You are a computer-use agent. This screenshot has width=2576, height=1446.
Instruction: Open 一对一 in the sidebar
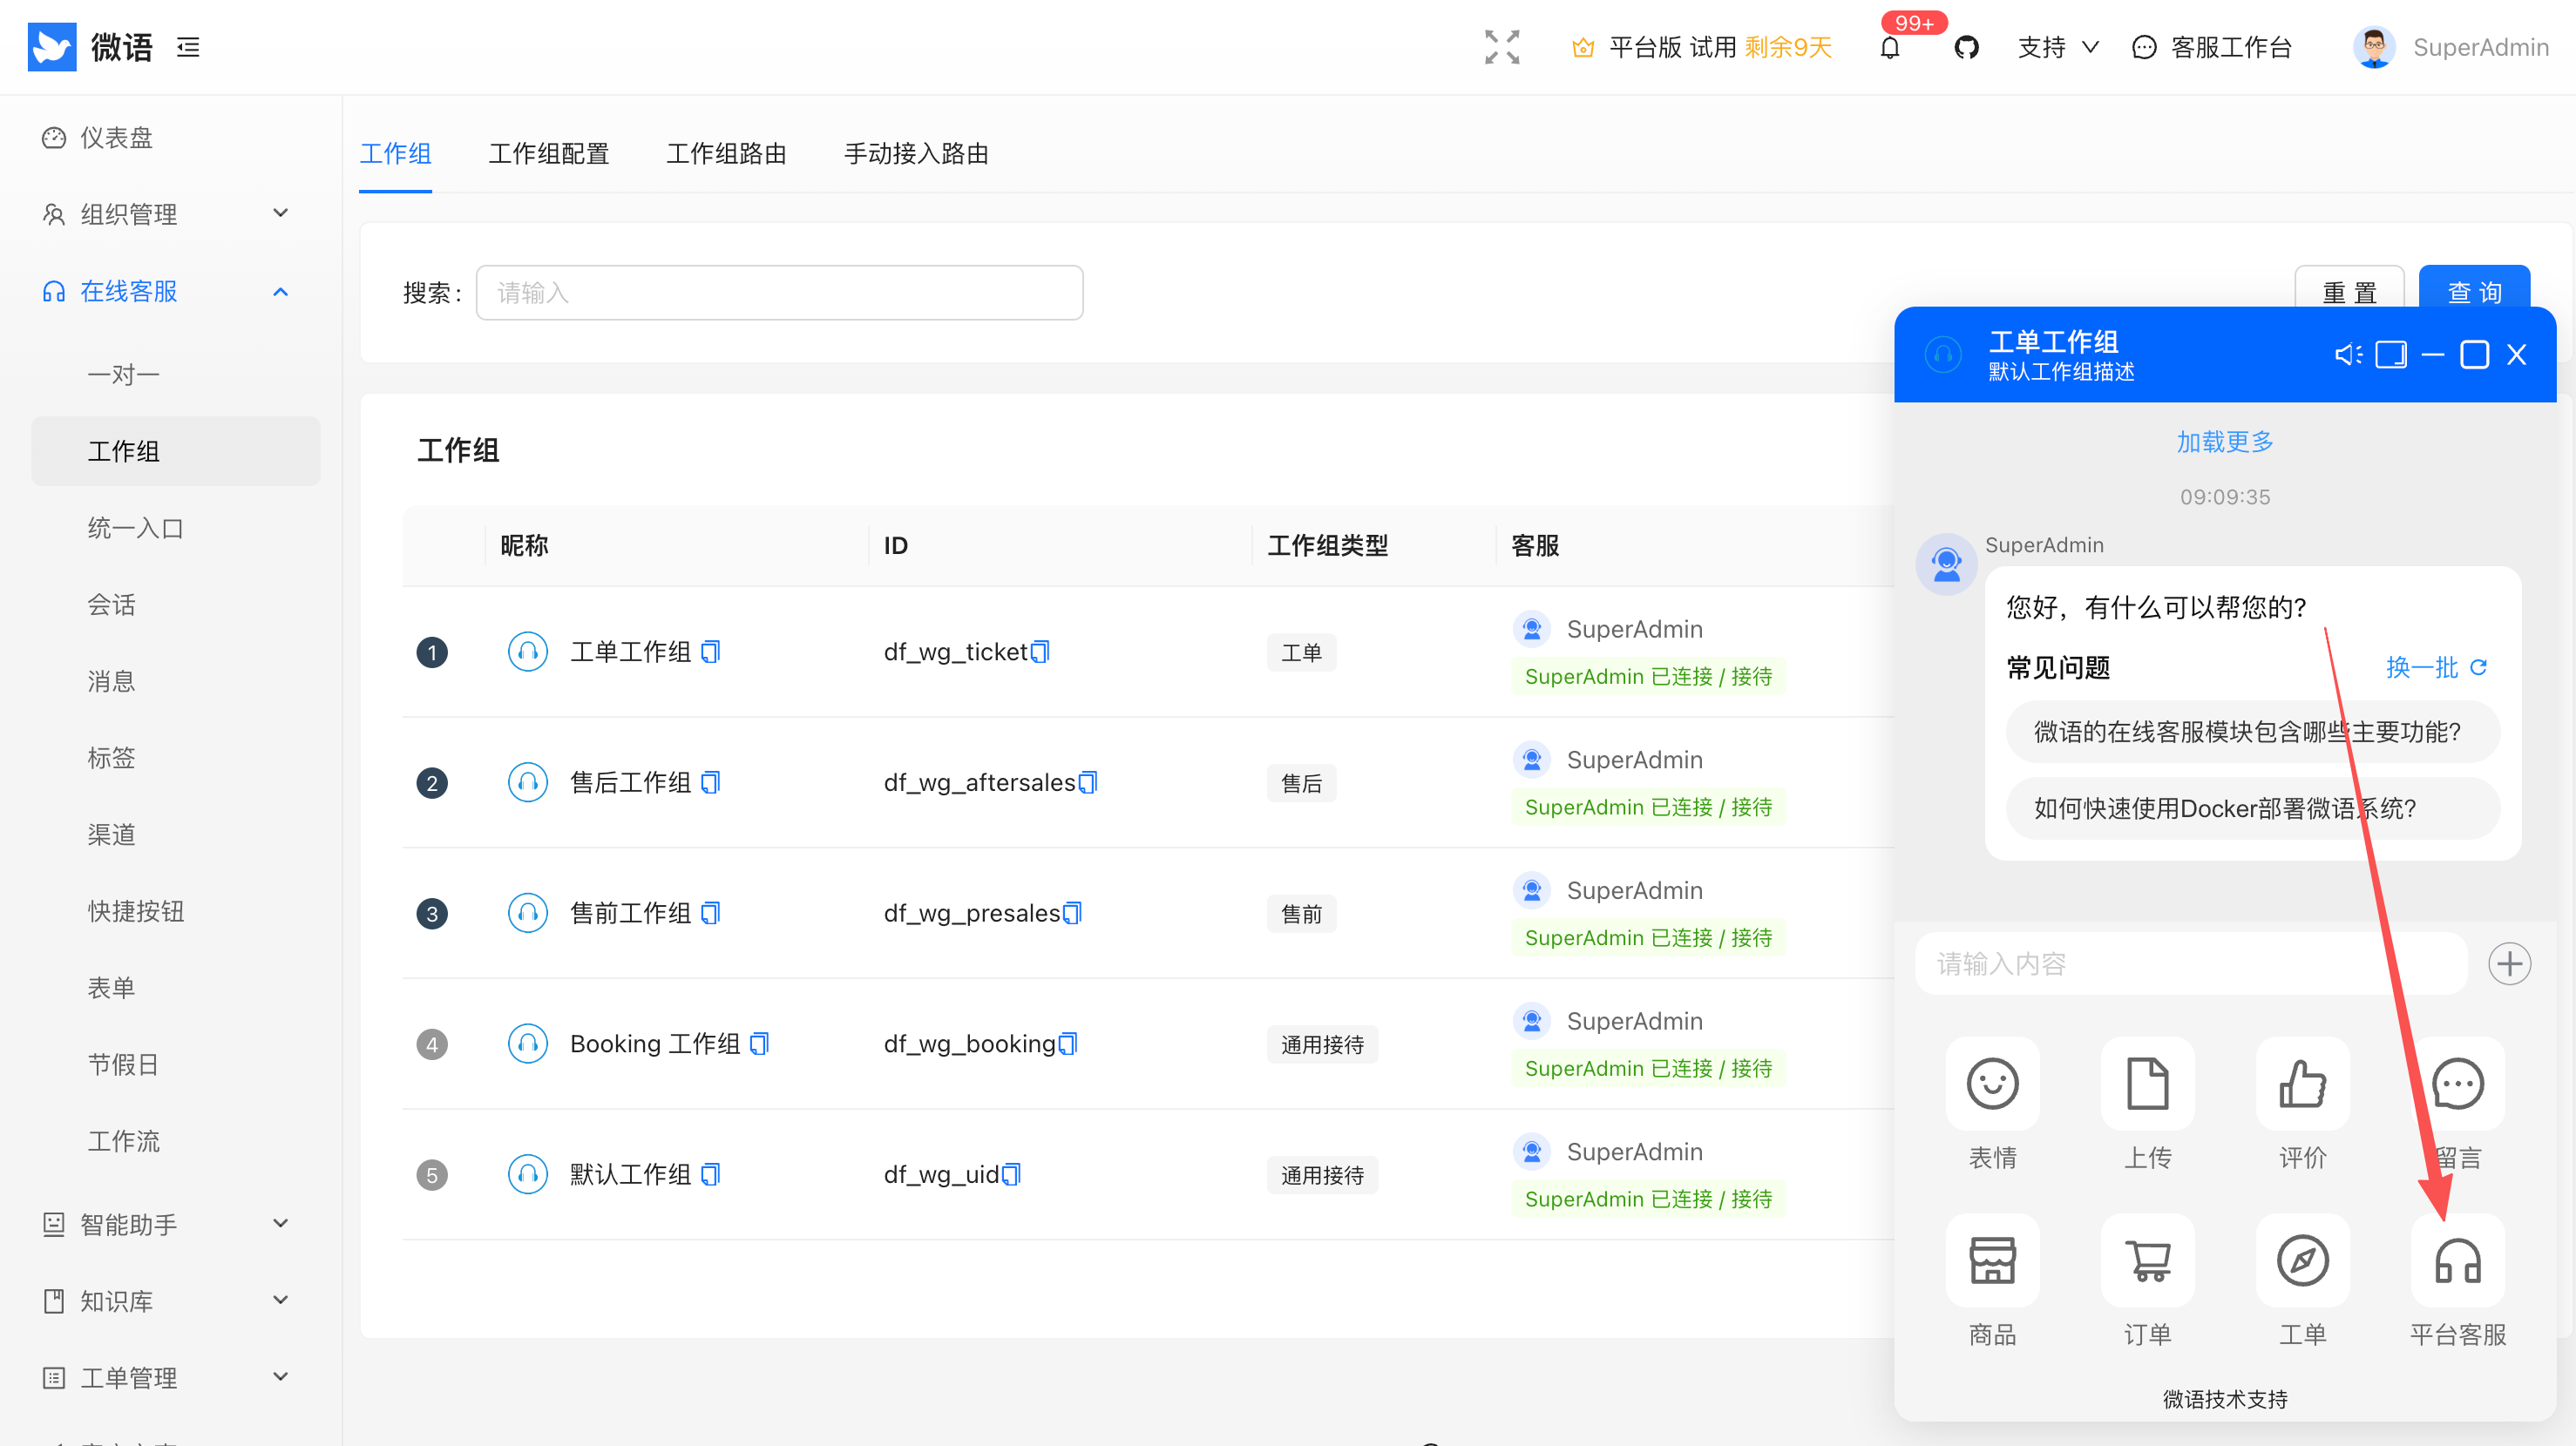(123, 374)
